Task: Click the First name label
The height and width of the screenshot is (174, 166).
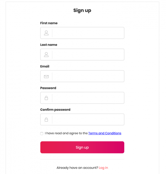Action: 49,23
